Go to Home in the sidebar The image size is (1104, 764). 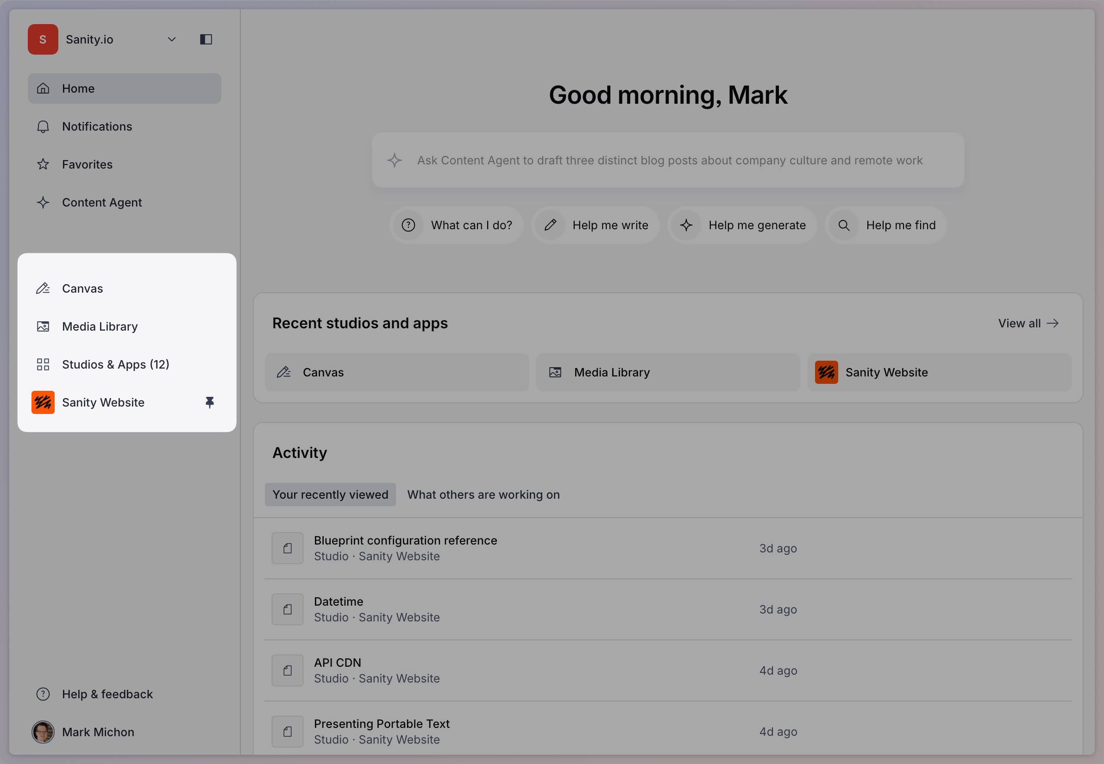125,88
